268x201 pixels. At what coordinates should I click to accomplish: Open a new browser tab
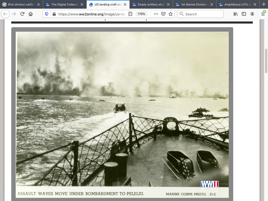point(264,4)
